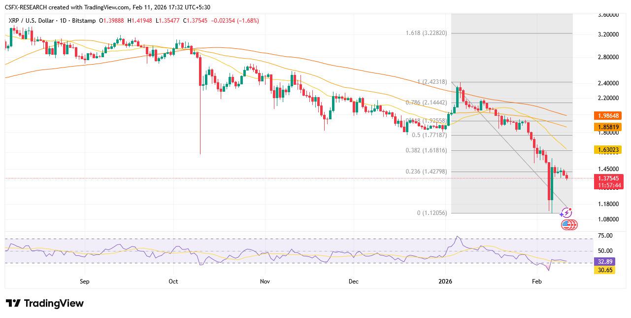Click the 3.20000 price scale label
631x318 pixels.
[604, 35]
